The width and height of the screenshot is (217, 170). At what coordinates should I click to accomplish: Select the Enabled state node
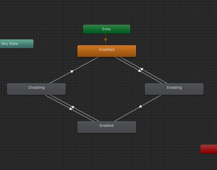coord(107,127)
